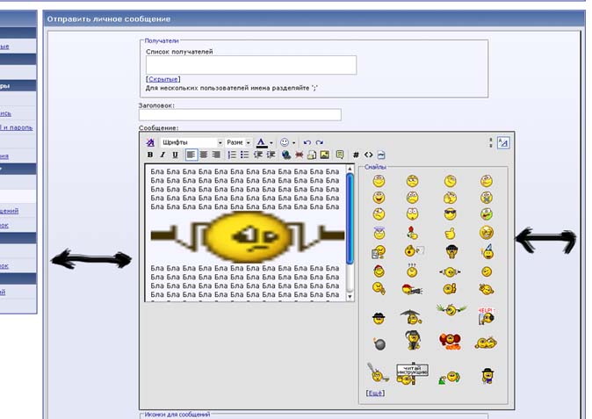Switch the editor mode toggle
Viewport: 592px width, 419px height.
tap(503, 142)
